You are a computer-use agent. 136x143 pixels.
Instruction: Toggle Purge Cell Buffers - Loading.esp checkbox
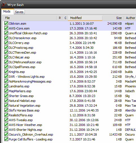click(6, 139)
